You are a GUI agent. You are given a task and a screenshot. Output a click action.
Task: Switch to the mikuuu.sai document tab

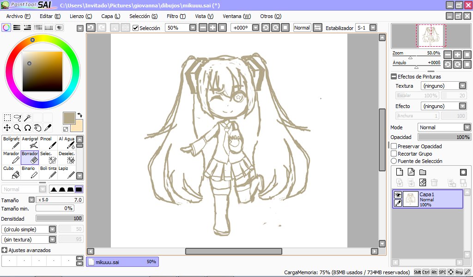122,262
